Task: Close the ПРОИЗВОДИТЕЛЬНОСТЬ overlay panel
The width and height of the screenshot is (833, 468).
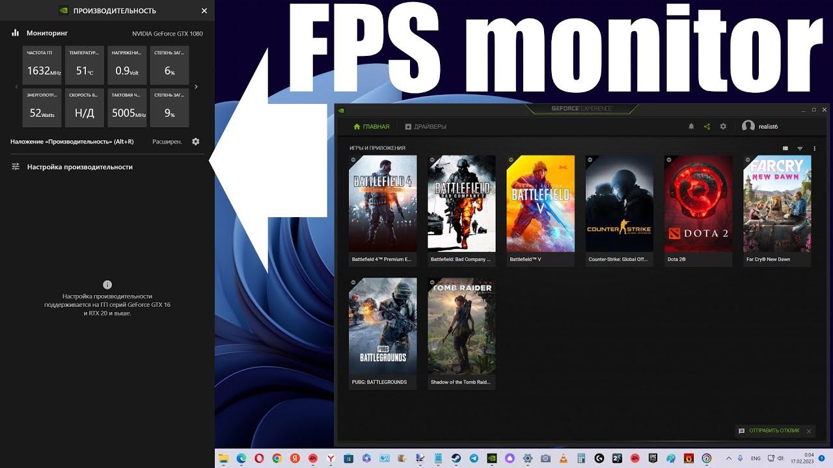Action: pos(204,11)
